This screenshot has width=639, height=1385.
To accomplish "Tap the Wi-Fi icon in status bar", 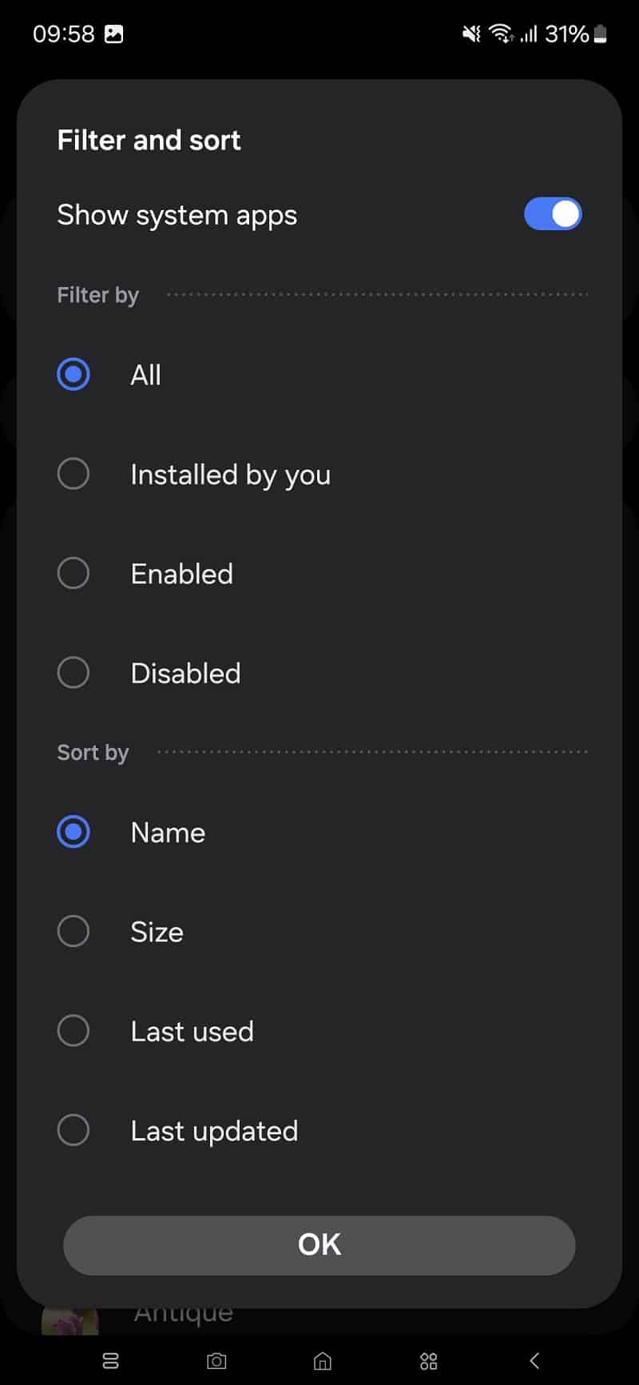I will 501,34.
